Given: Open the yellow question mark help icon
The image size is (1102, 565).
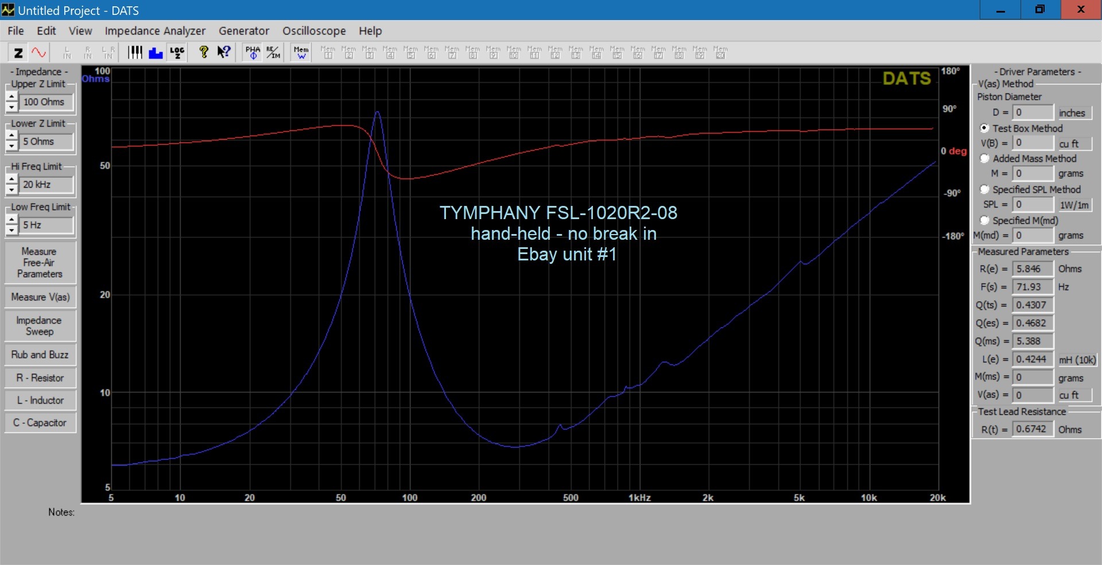Looking at the screenshot, I should click(203, 53).
